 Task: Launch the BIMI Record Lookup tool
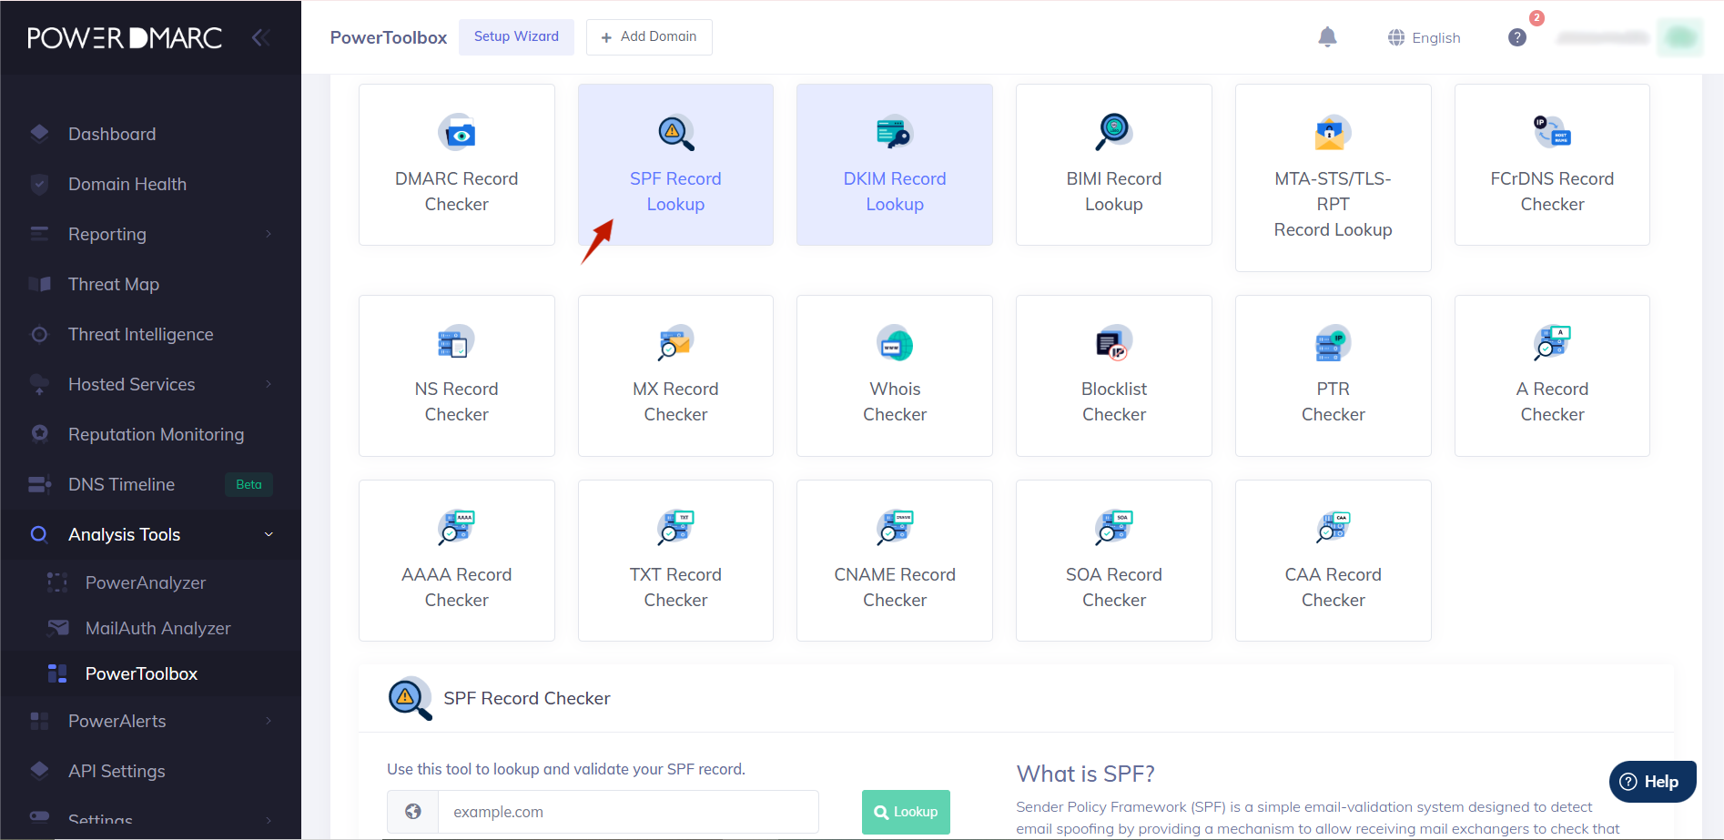[x=1113, y=165]
